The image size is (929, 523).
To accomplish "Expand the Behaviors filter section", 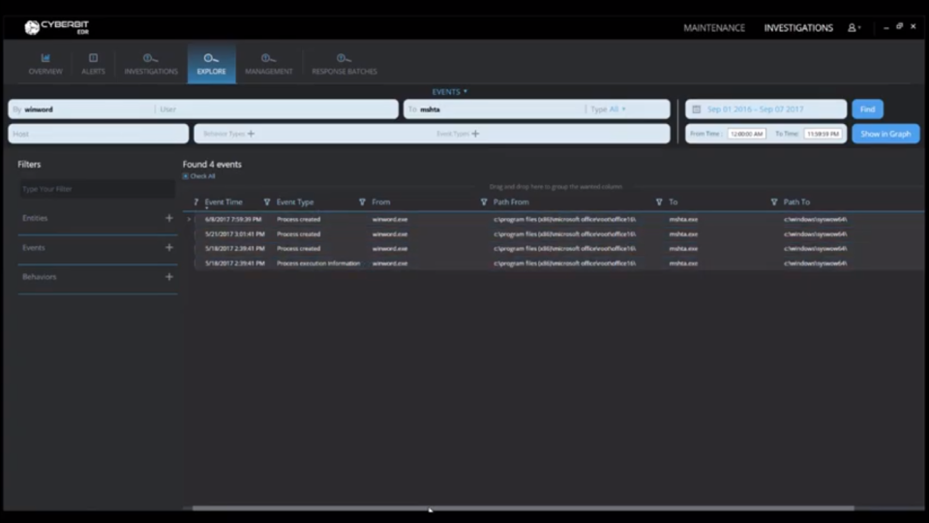I will (x=169, y=277).
